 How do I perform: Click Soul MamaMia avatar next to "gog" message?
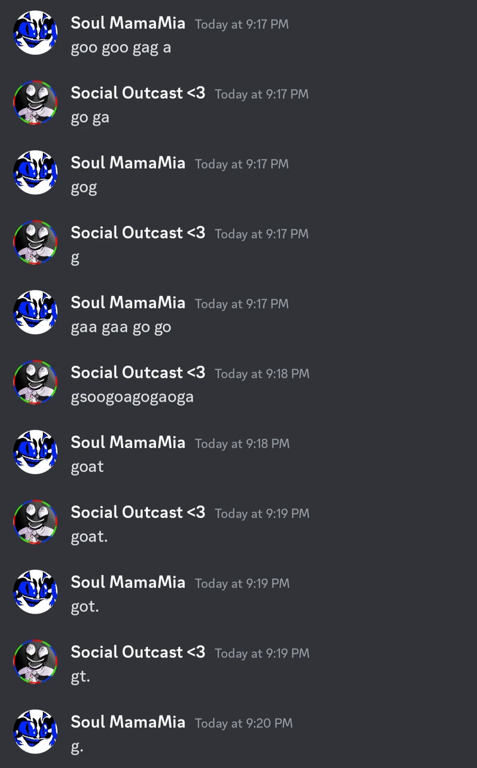tap(35, 173)
